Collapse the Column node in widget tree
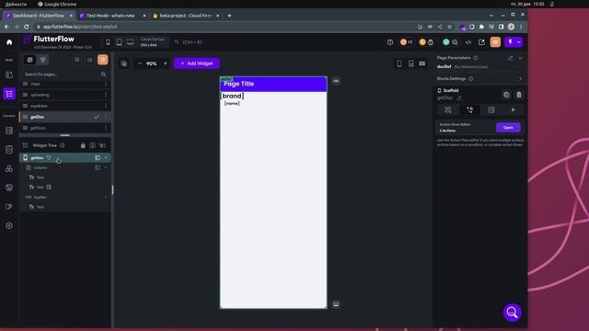This screenshot has width=589, height=331. click(106, 167)
